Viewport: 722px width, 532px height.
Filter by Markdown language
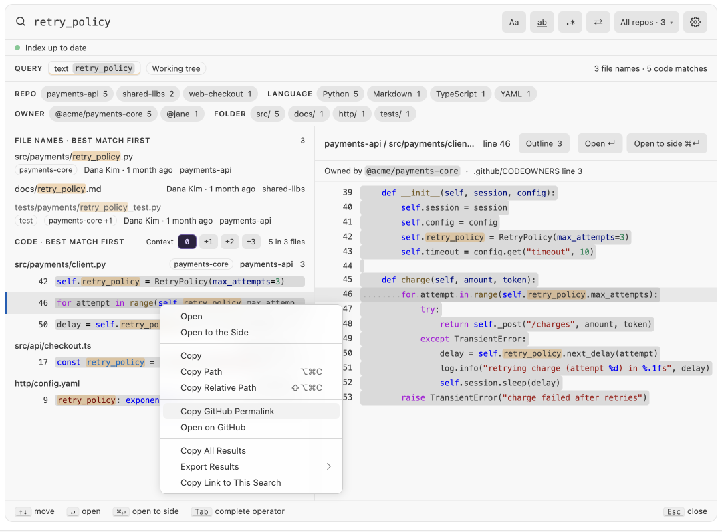396,94
